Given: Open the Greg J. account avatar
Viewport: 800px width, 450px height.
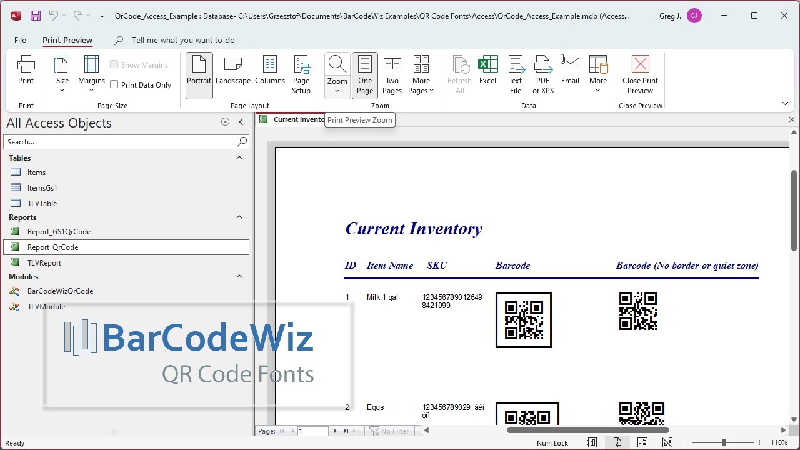Looking at the screenshot, I should point(694,16).
